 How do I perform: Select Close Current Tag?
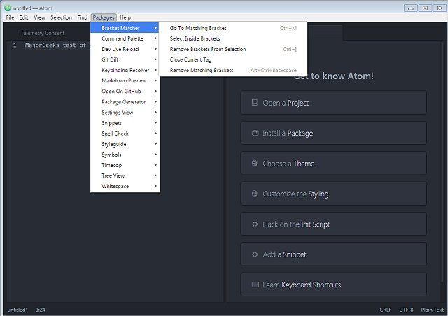pyautogui.click(x=233, y=59)
